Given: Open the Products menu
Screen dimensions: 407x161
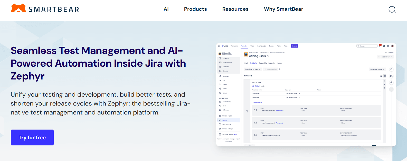Looking at the screenshot, I should (x=195, y=9).
